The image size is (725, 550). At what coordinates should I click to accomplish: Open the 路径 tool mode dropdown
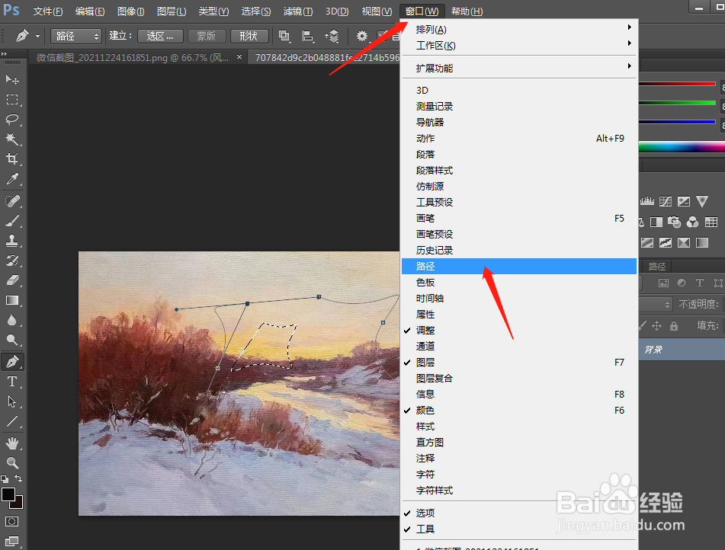[75, 36]
